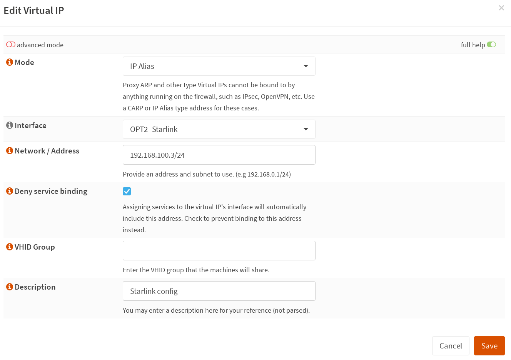This screenshot has width=511, height=360.
Task: Open the Mode dropdown showing IP Alias
Action: pyautogui.click(x=219, y=66)
